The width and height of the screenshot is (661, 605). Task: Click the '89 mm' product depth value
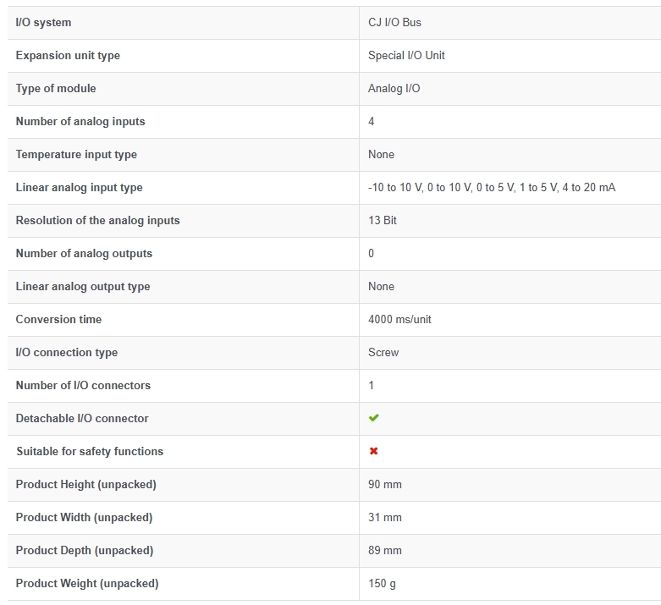385,551
